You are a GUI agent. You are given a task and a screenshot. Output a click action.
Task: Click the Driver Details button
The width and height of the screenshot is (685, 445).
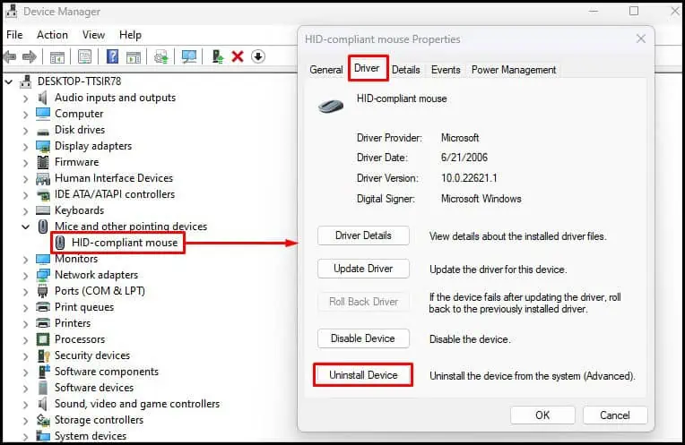tap(363, 235)
